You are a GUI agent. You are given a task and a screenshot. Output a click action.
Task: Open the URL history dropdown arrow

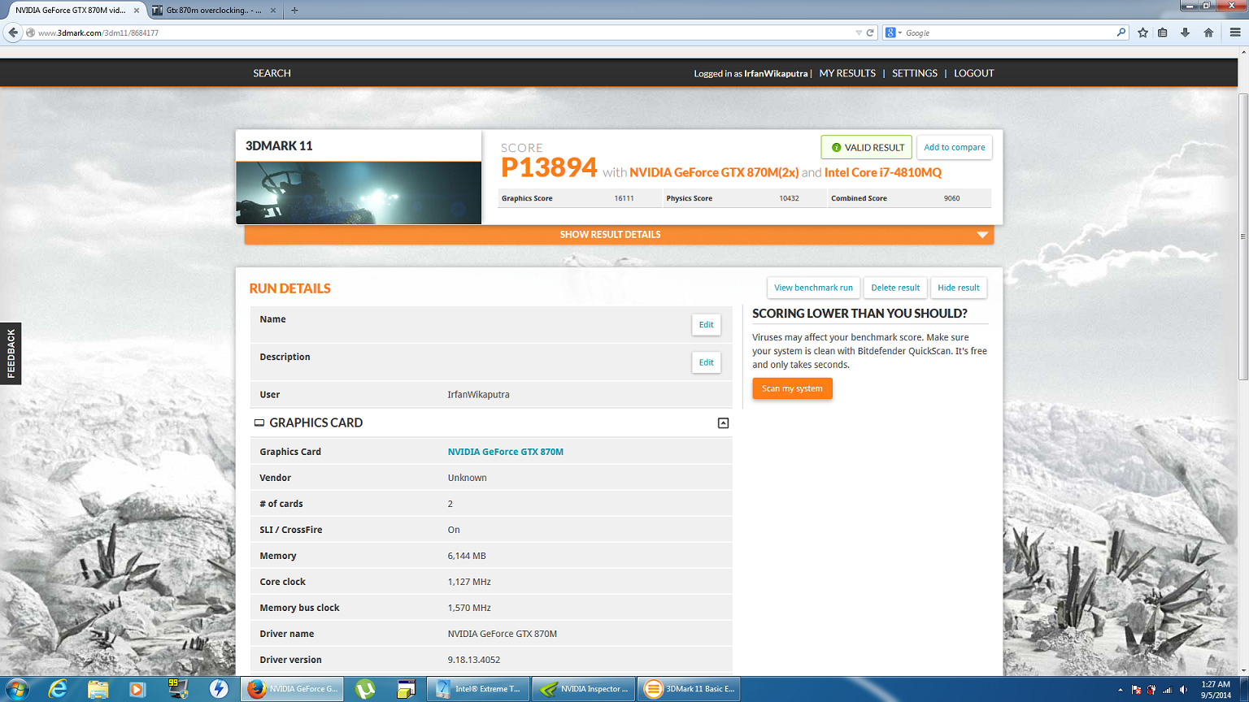coord(859,32)
